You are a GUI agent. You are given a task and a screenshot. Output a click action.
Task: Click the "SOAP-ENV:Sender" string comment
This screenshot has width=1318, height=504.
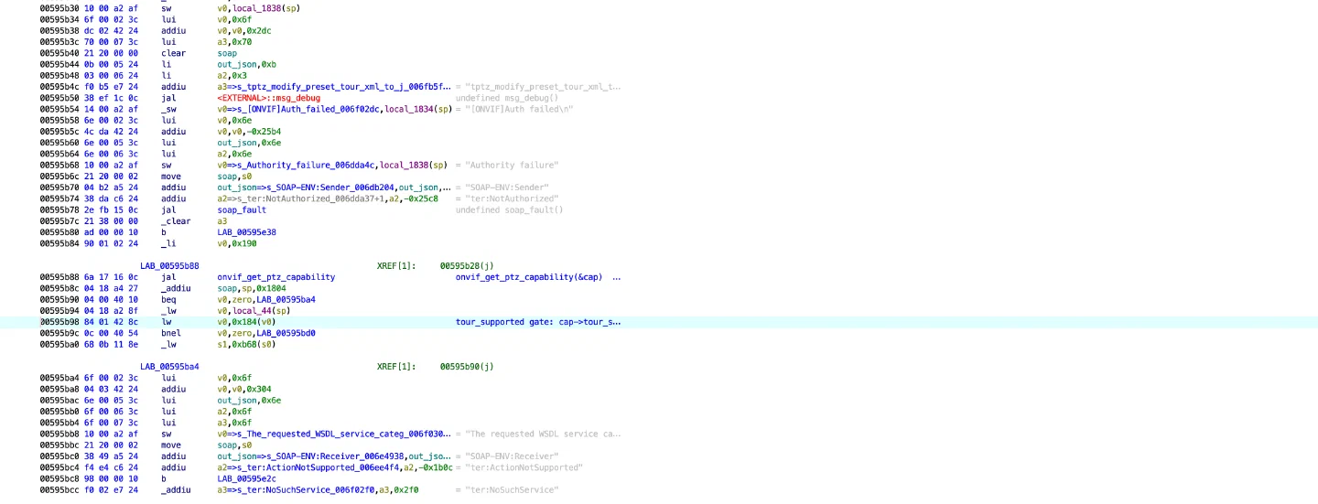[x=507, y=188]
